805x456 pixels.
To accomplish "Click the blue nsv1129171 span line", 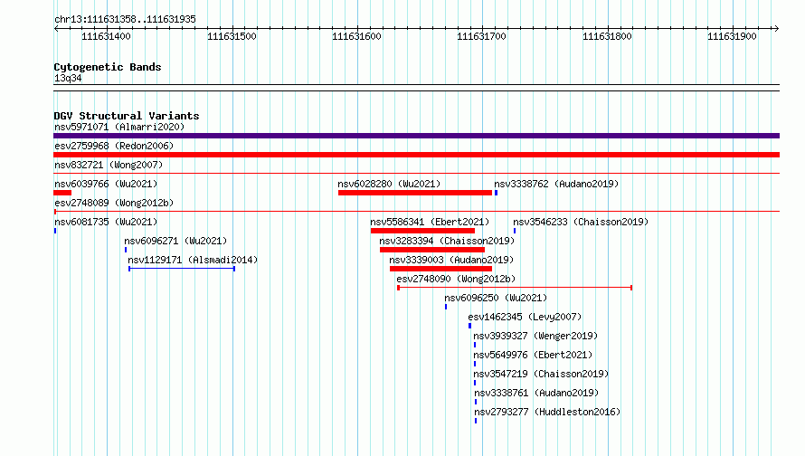I will click(x=182, y=269).
